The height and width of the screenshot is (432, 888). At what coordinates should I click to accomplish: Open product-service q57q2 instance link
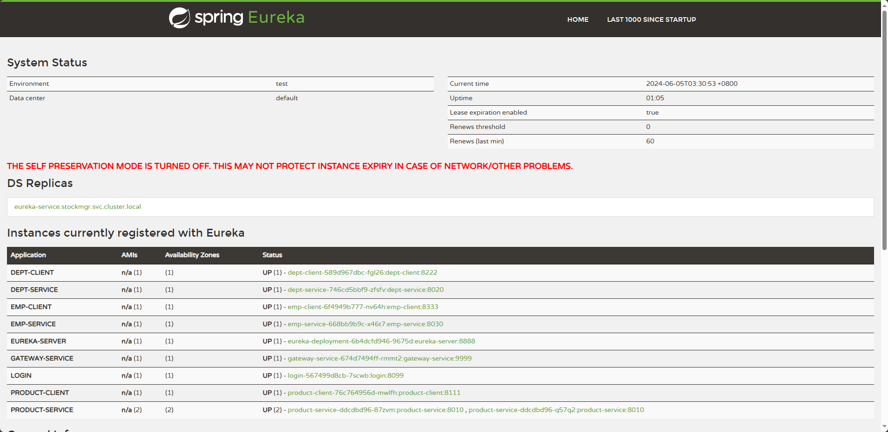pyautogui.click(x=556, y=410)
